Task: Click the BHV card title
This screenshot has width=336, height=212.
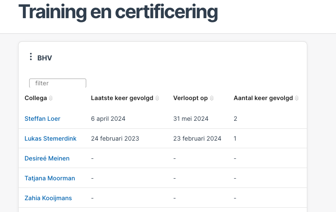Action: (44, 58)
